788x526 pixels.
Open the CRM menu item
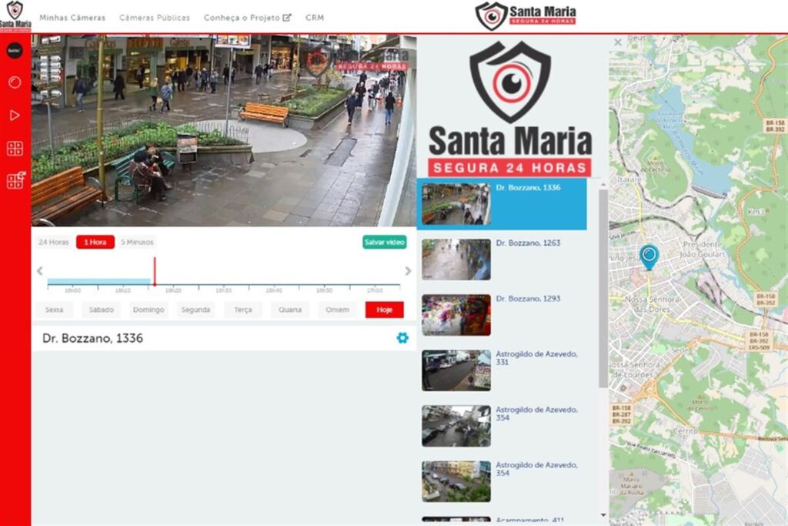315,18
